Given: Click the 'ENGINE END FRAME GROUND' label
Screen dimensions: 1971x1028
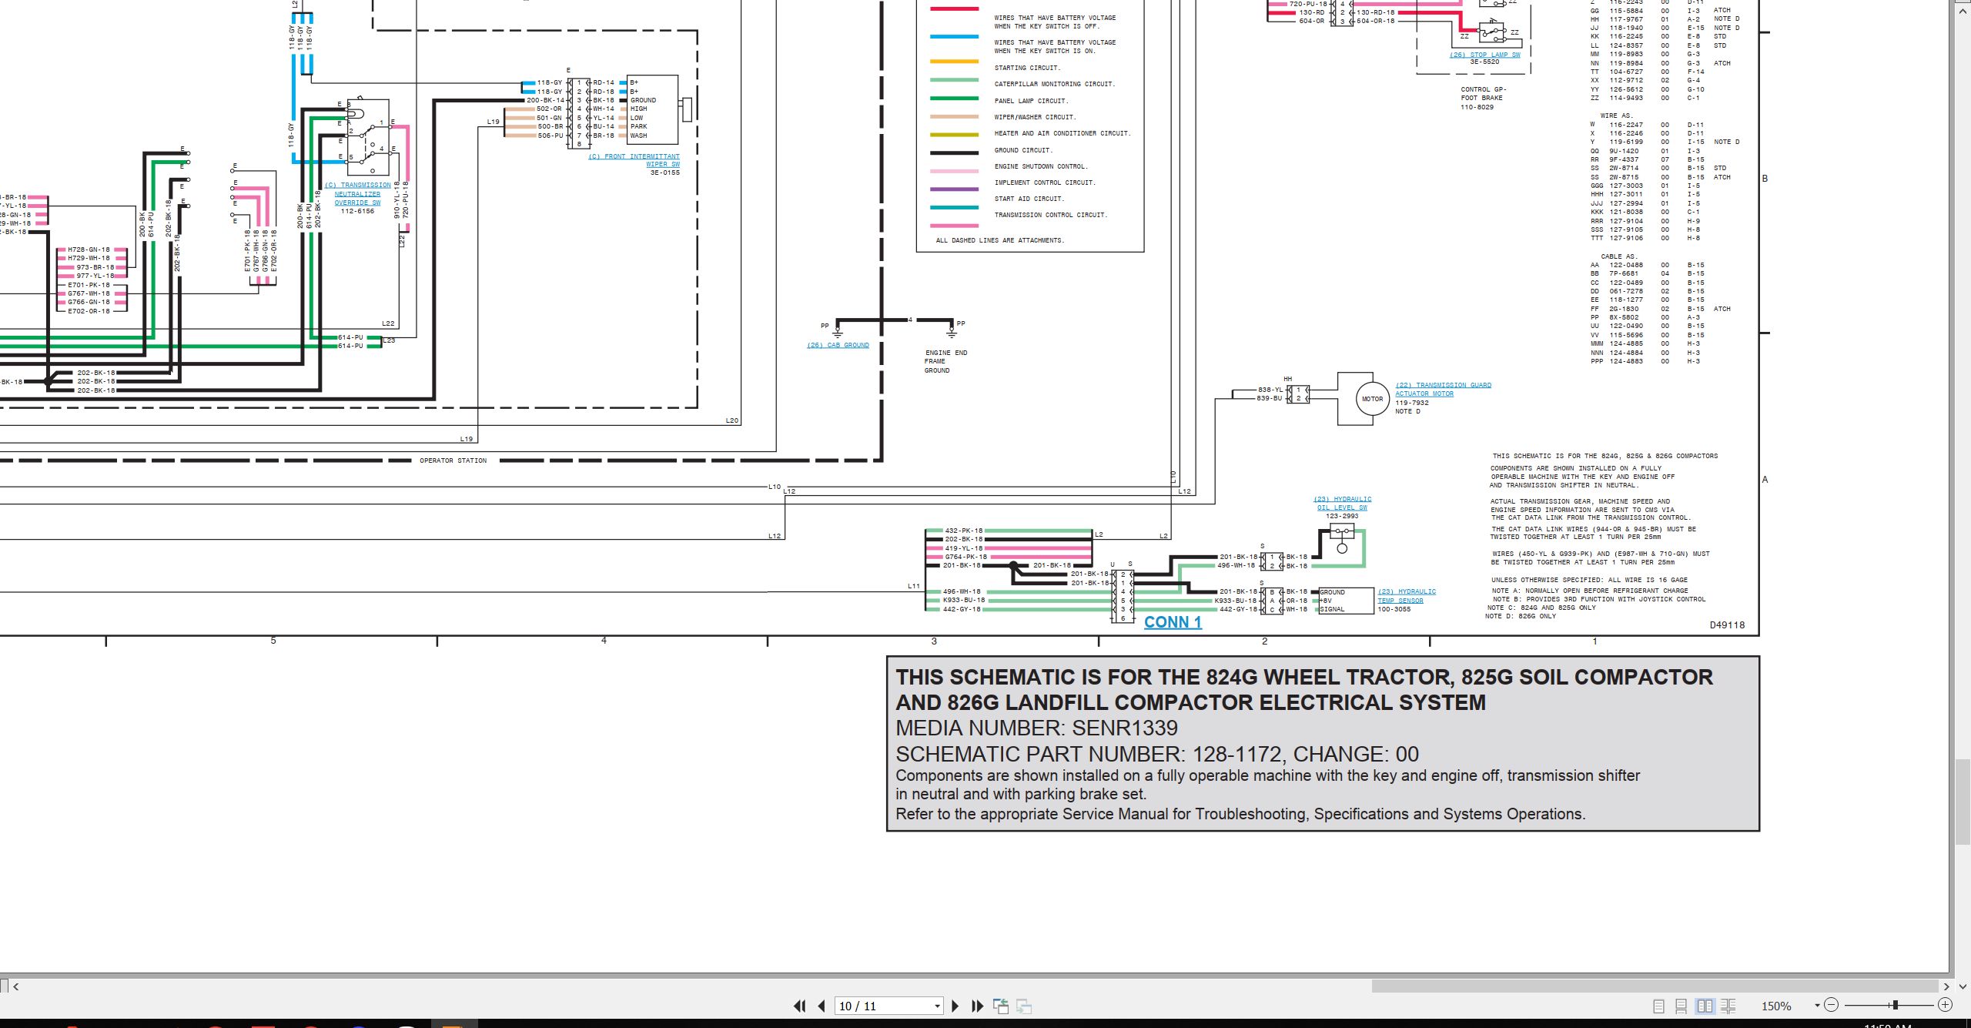Looking at the screenshot, I should pos(945,361).
